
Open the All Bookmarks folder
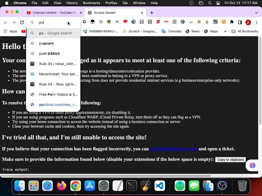click(x=245, y=31)
